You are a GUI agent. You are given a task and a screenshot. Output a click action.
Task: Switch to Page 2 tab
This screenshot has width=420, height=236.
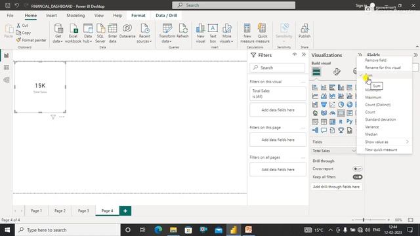click(x=60, y=211)
